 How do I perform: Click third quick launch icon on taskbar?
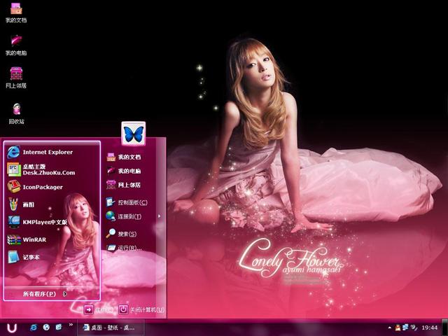[x=59, y=327]
